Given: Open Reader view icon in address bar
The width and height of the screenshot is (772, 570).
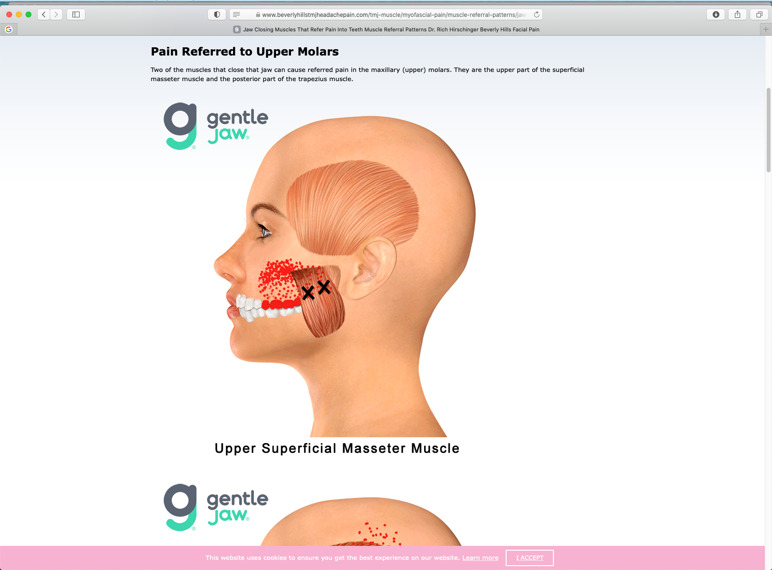Looking at the screenshot, I should (236, 14).
